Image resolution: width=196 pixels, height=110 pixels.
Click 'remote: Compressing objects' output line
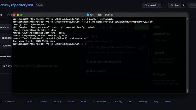pyautogui.click(x=40, y=36)
